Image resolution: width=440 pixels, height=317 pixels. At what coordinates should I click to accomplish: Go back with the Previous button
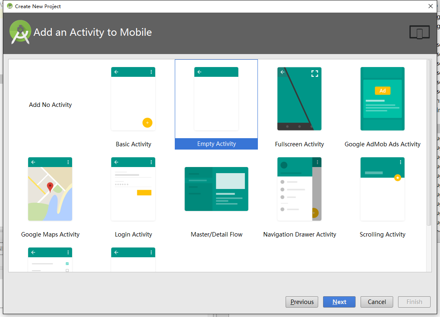[x=301, y=302]
